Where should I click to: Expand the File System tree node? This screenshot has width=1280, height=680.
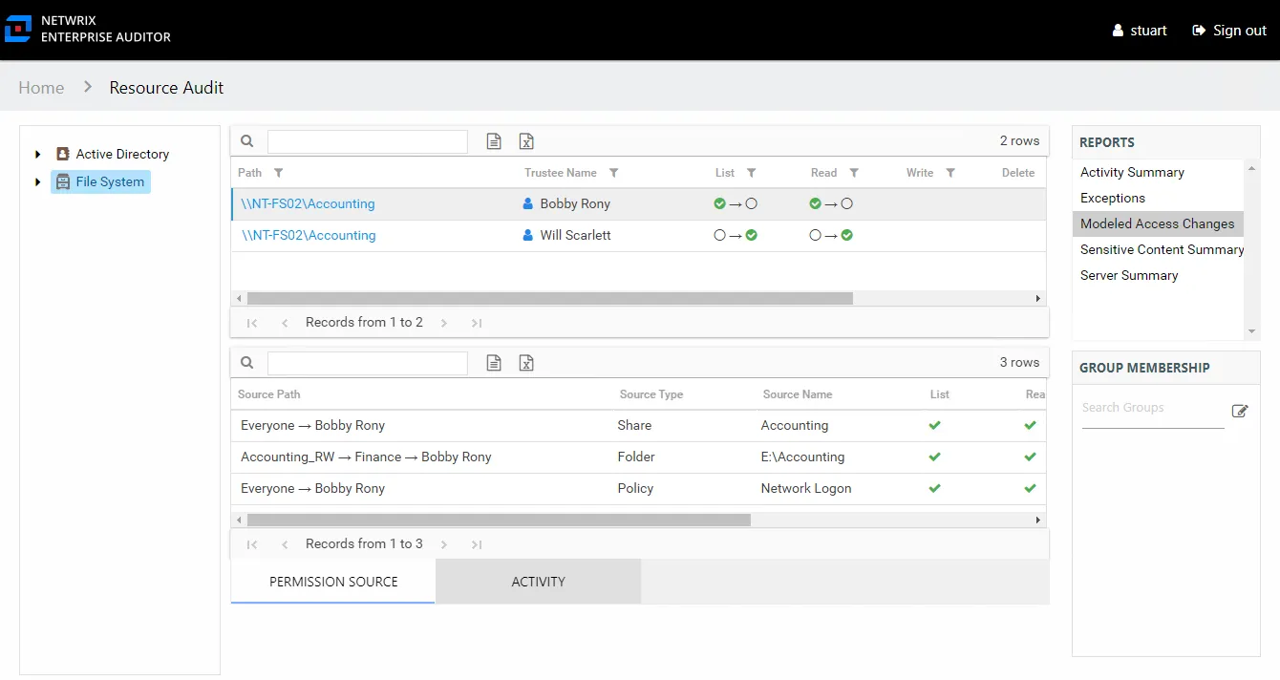click(x=38, y=181)
